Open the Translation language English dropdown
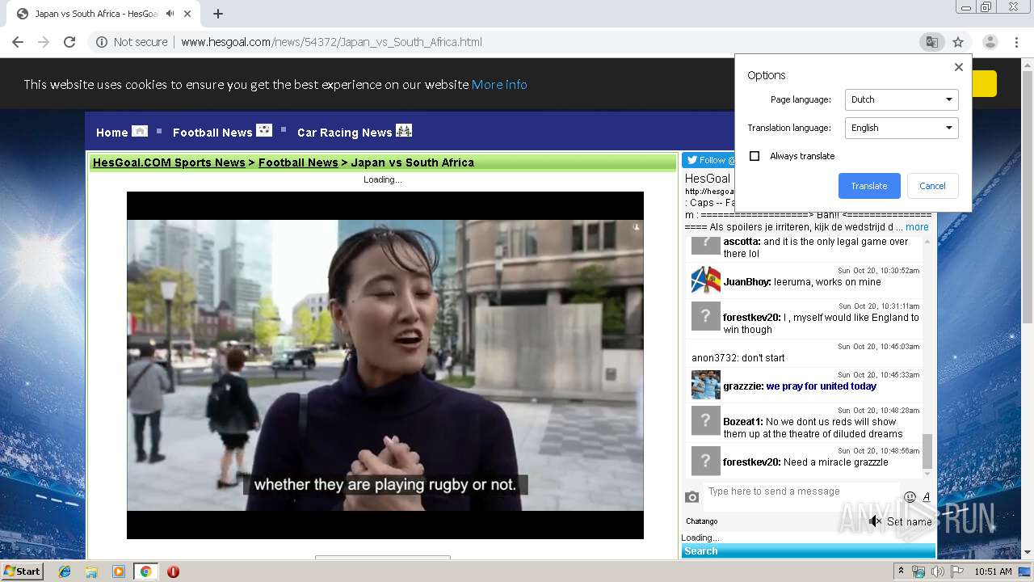The width and height of the screenshot is (1034, 582). (x=902, y=128)
